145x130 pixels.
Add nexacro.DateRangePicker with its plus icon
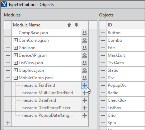(85, 108)
